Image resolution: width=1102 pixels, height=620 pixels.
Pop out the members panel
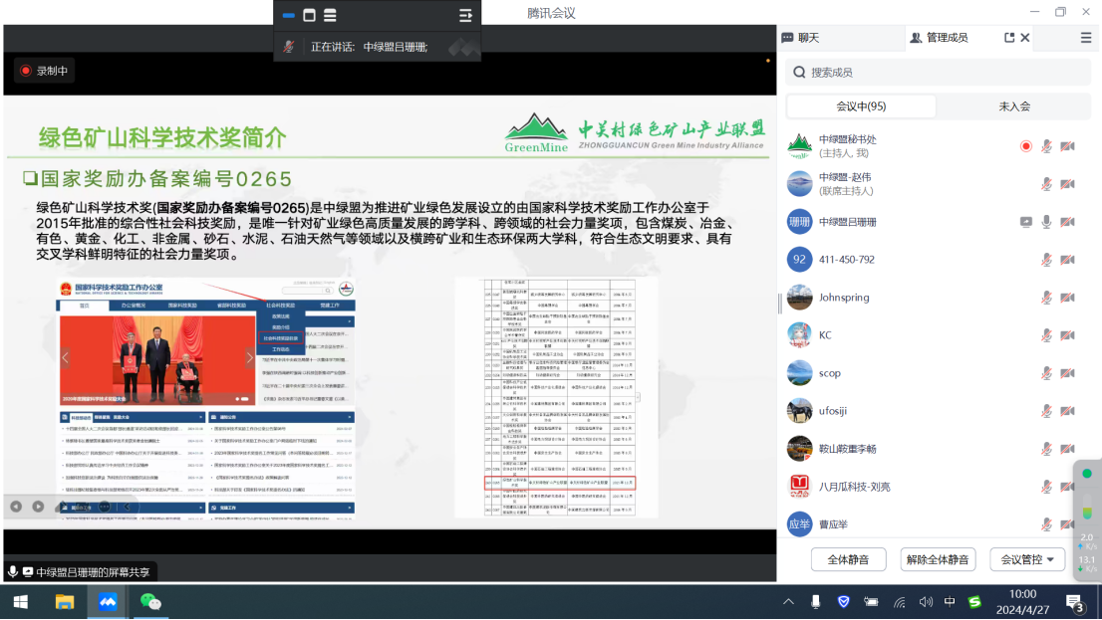[1009, 38]
